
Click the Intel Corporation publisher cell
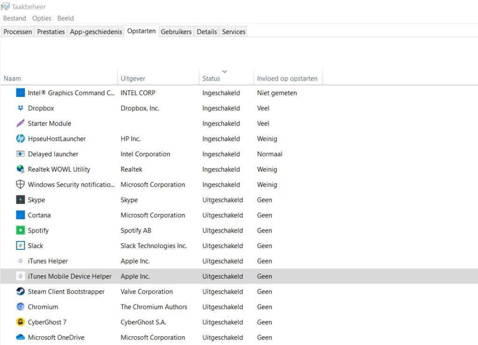(x=146, y=154)
